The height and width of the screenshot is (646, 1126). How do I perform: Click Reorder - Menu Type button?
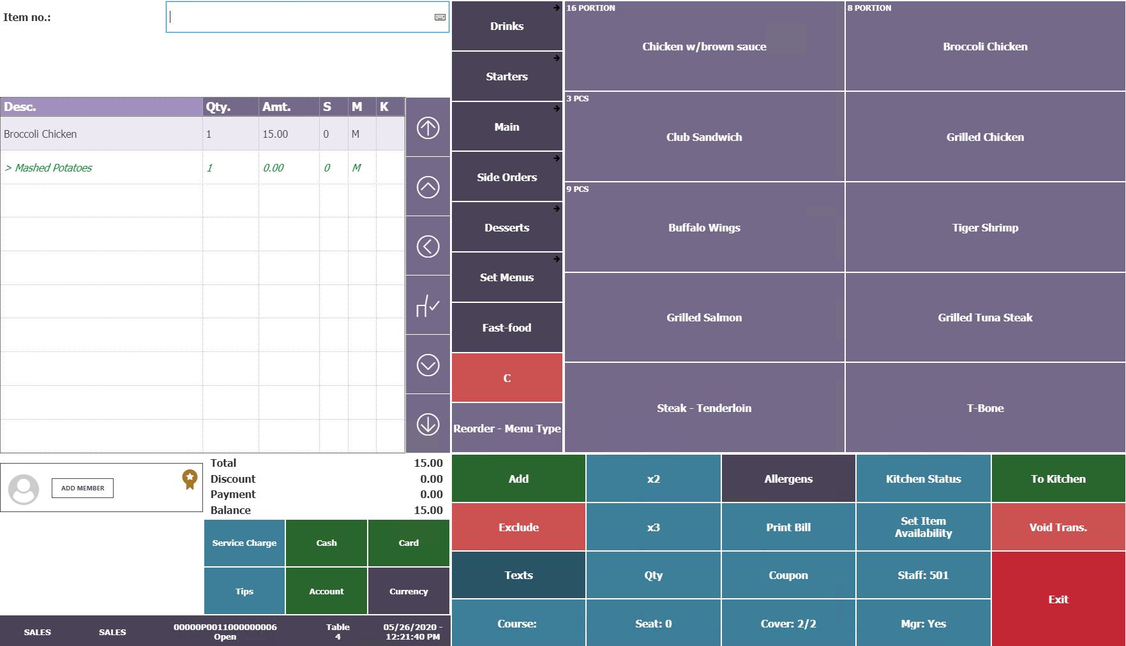[507, 429]
